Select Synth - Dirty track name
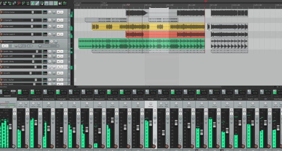The image size is (282, 151). [9, 62]
